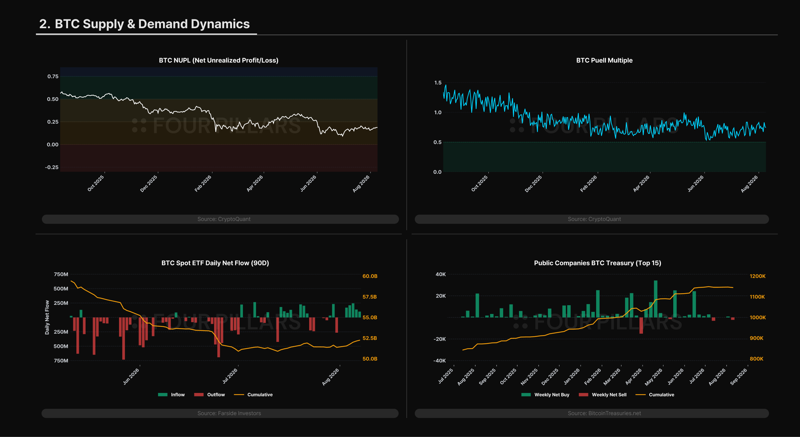Viewport: 800px width, 437px height.
Task: Open the Source: CryptoQuant bar under NUPL chart
Action: tap(220, 219)
